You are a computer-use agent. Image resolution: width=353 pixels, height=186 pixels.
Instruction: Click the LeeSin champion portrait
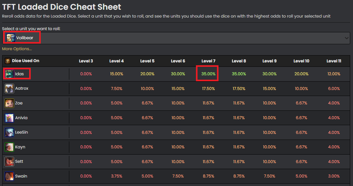click(x=9, y=132)
